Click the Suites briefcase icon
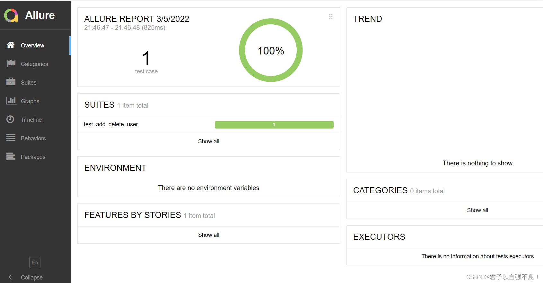The width and height of the screenshot is (543, 283). tap(11, 82)
